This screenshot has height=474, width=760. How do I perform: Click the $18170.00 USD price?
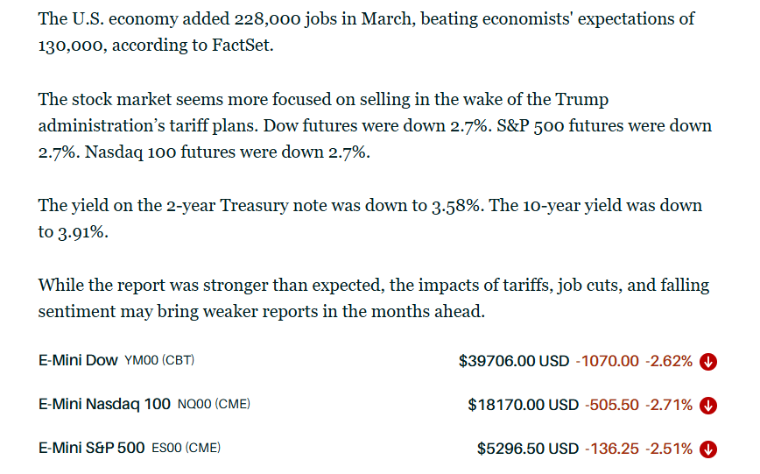523,405
